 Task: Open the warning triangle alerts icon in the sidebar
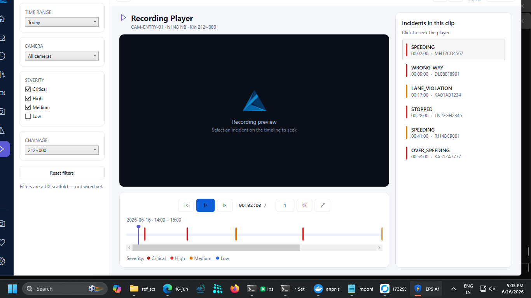point(2,130)
